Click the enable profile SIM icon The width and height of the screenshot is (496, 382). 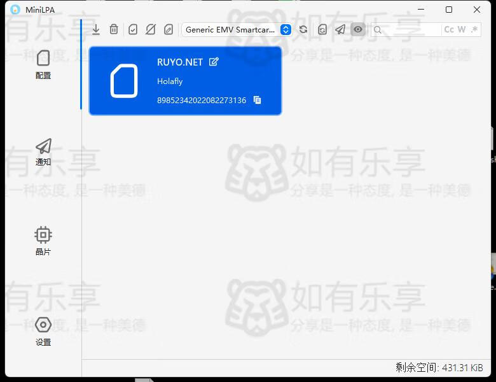pos(133,29)
